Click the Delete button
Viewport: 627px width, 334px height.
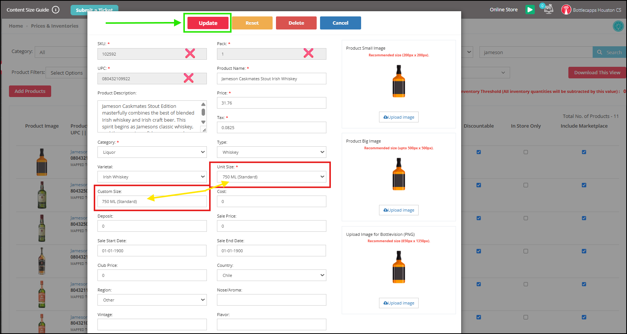click(296, 23)
